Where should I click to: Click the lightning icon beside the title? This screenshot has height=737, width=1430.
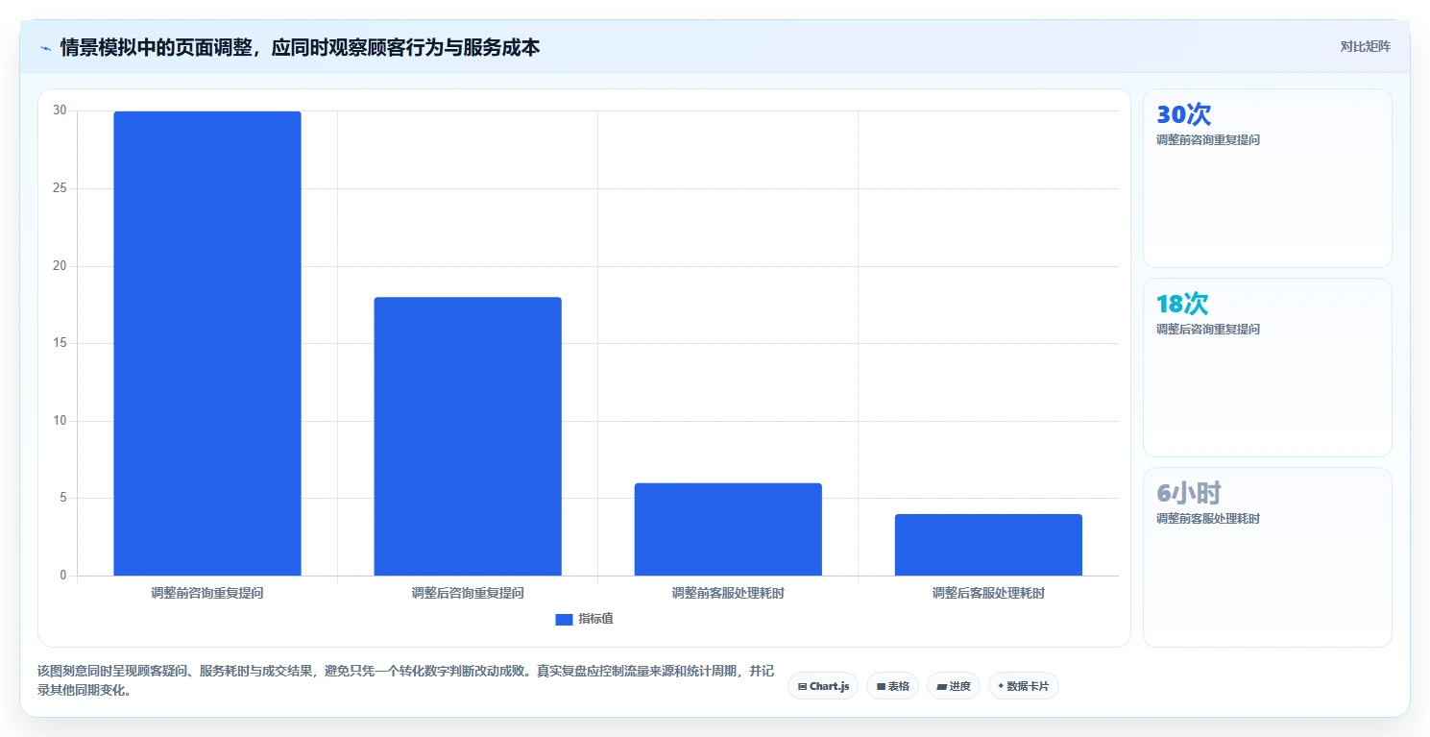(x=45, y=47)
